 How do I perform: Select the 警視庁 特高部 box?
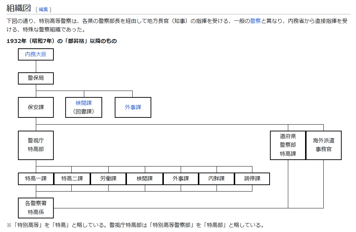pyautogui.click(x=36, y=145)
